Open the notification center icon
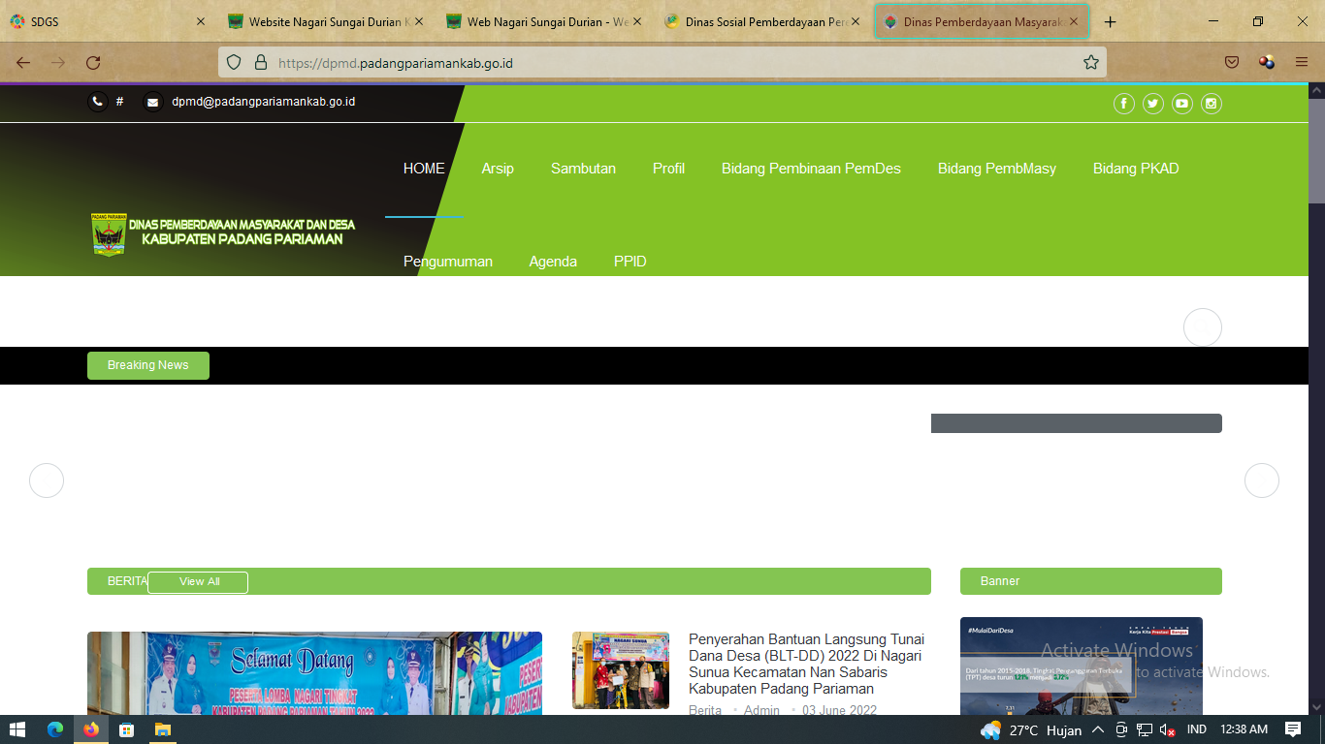1325x744 pixels. [x=1293, y=729]
